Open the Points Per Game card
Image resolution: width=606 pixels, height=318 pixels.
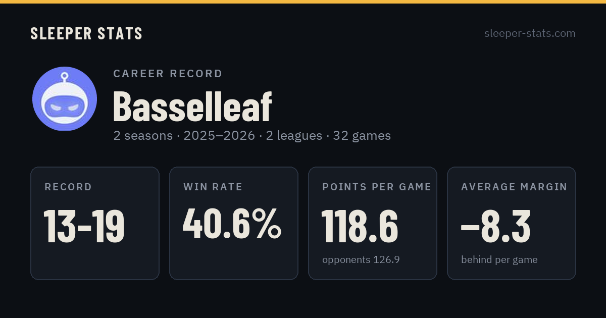point(373,223)
